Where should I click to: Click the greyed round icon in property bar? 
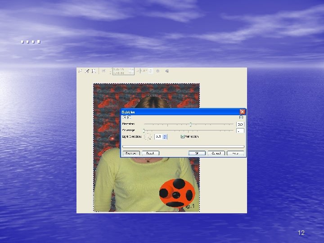pyautogui.click(x=157, y=71)
